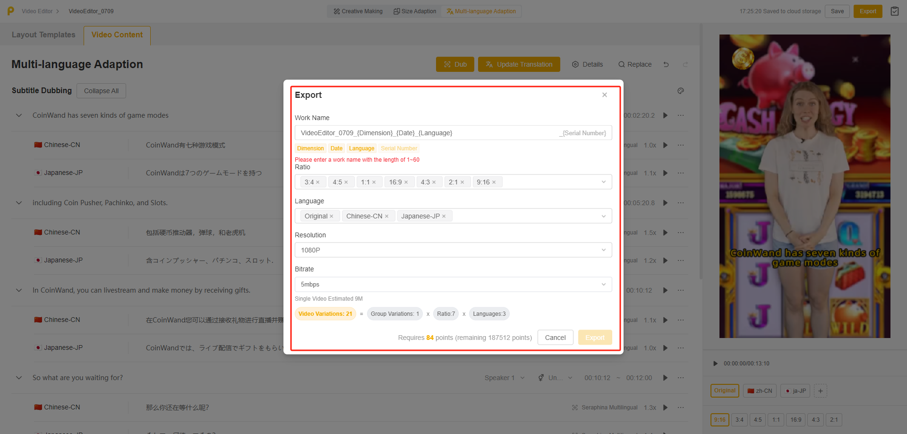Remove Japanese-JP from export languages
The width and height of the screenshot is (907, 434).
(444, 217)
